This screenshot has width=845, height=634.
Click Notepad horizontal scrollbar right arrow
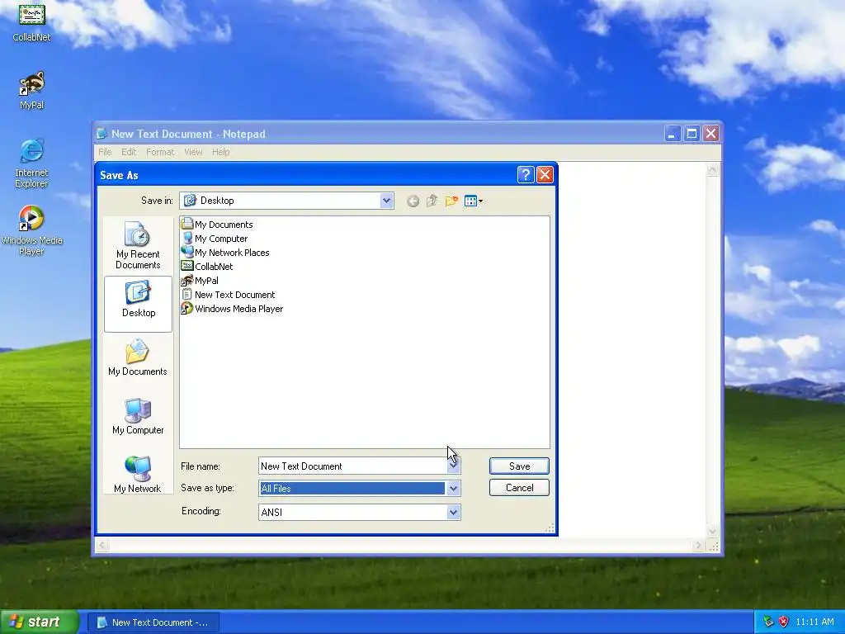(x=698, y=545)
